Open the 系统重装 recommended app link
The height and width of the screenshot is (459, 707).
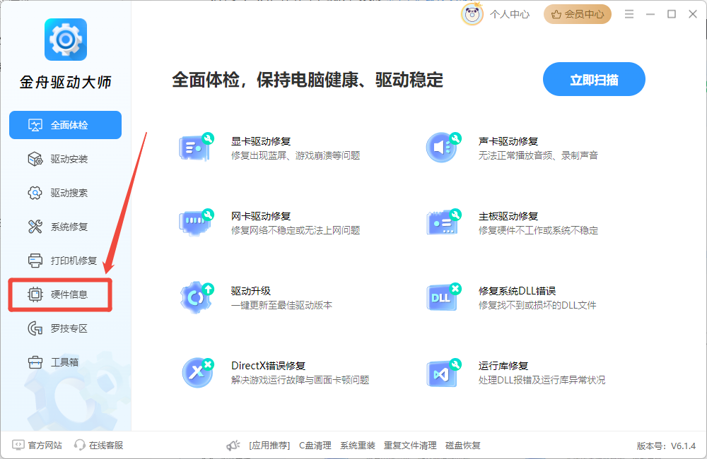(357, 446)
